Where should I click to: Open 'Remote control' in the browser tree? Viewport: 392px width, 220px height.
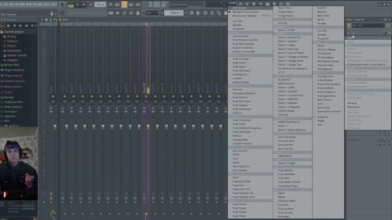[x=17, y=56]
